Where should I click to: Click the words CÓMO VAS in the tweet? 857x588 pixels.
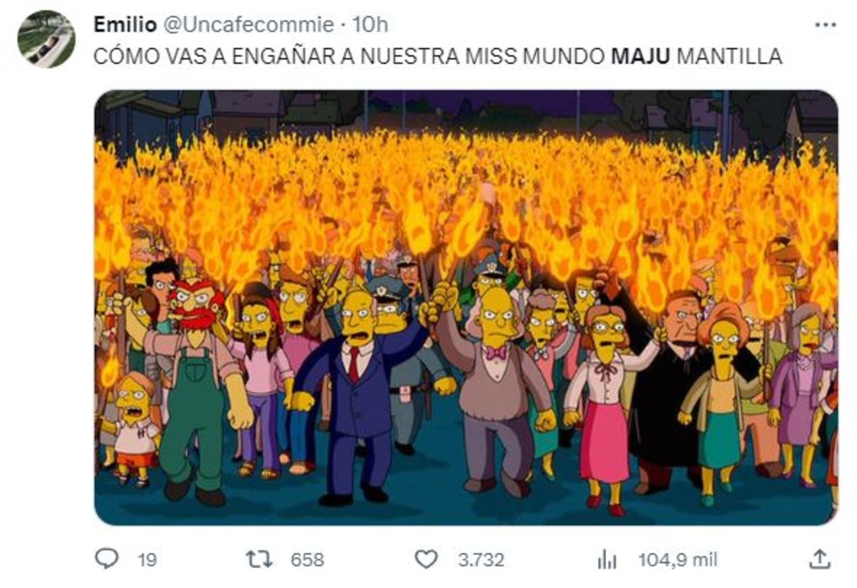pyautogui.click(x=149, y=56)
